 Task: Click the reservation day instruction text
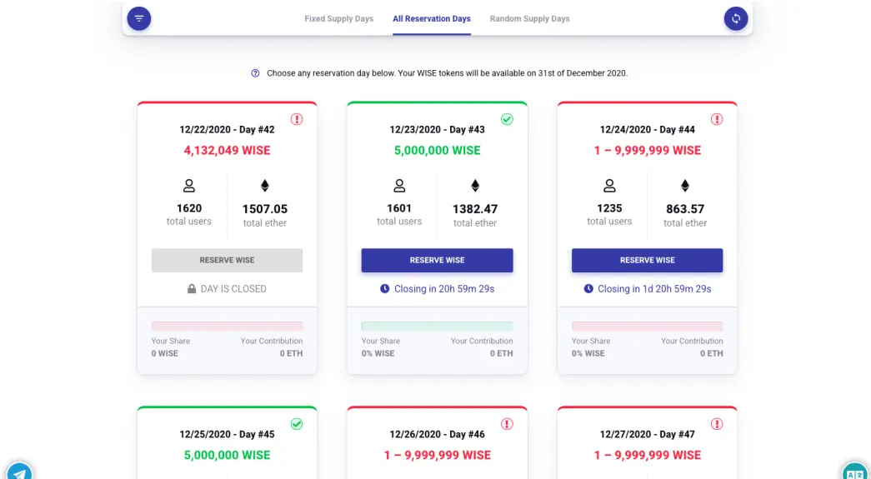[x=447, y=72]
